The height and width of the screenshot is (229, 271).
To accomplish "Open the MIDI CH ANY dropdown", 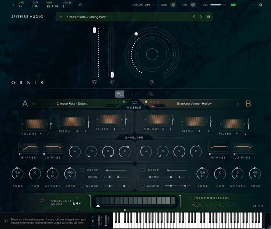I will pyautogui.click(x=150, y=5).
